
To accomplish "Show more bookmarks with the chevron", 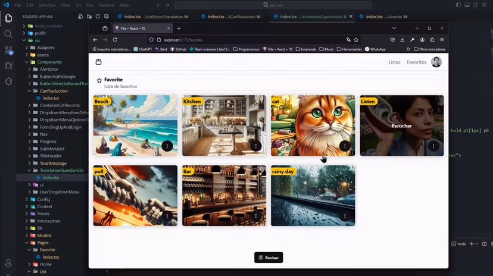I will point(408,49).
